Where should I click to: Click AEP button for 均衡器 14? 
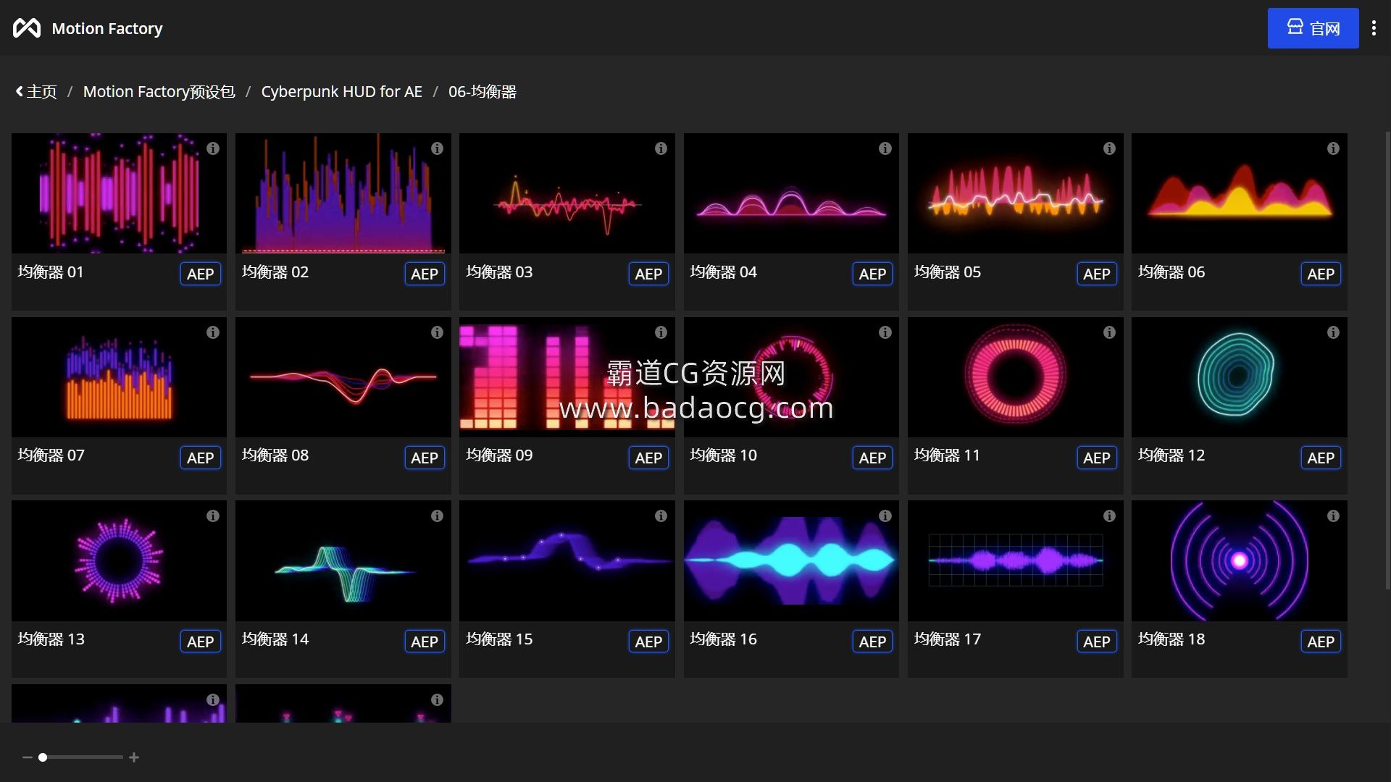coord(424,642)
